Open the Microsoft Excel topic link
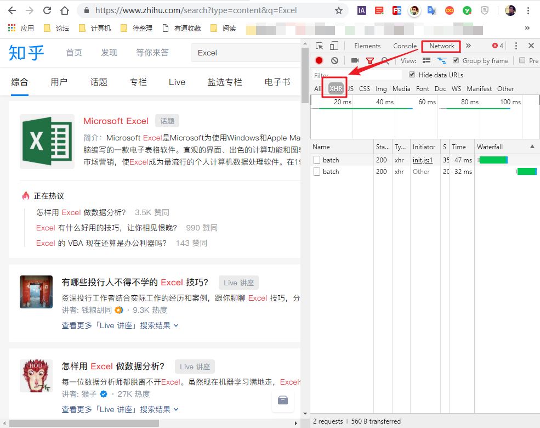Image resolution: width=540 pixels, height=428 pixels. click(116, 121)
